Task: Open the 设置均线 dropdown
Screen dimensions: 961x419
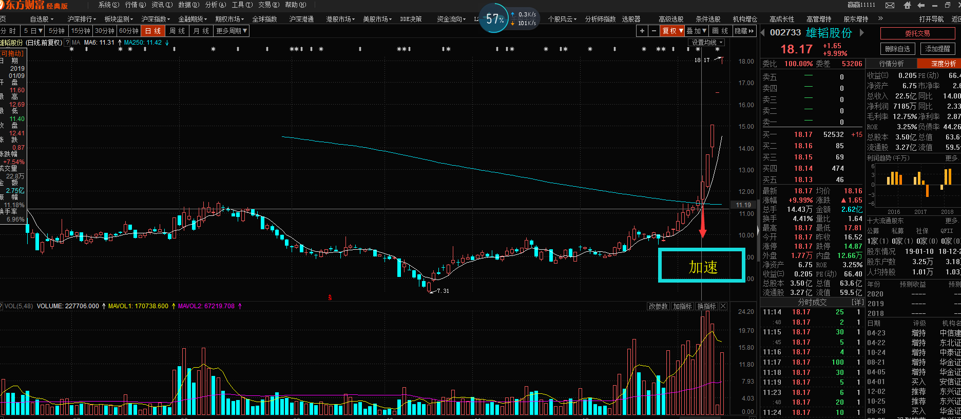Action: tap(707, 43)
